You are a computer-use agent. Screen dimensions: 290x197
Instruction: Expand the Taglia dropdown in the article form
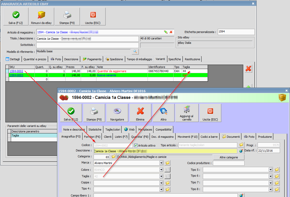click(x=161, y=176)
